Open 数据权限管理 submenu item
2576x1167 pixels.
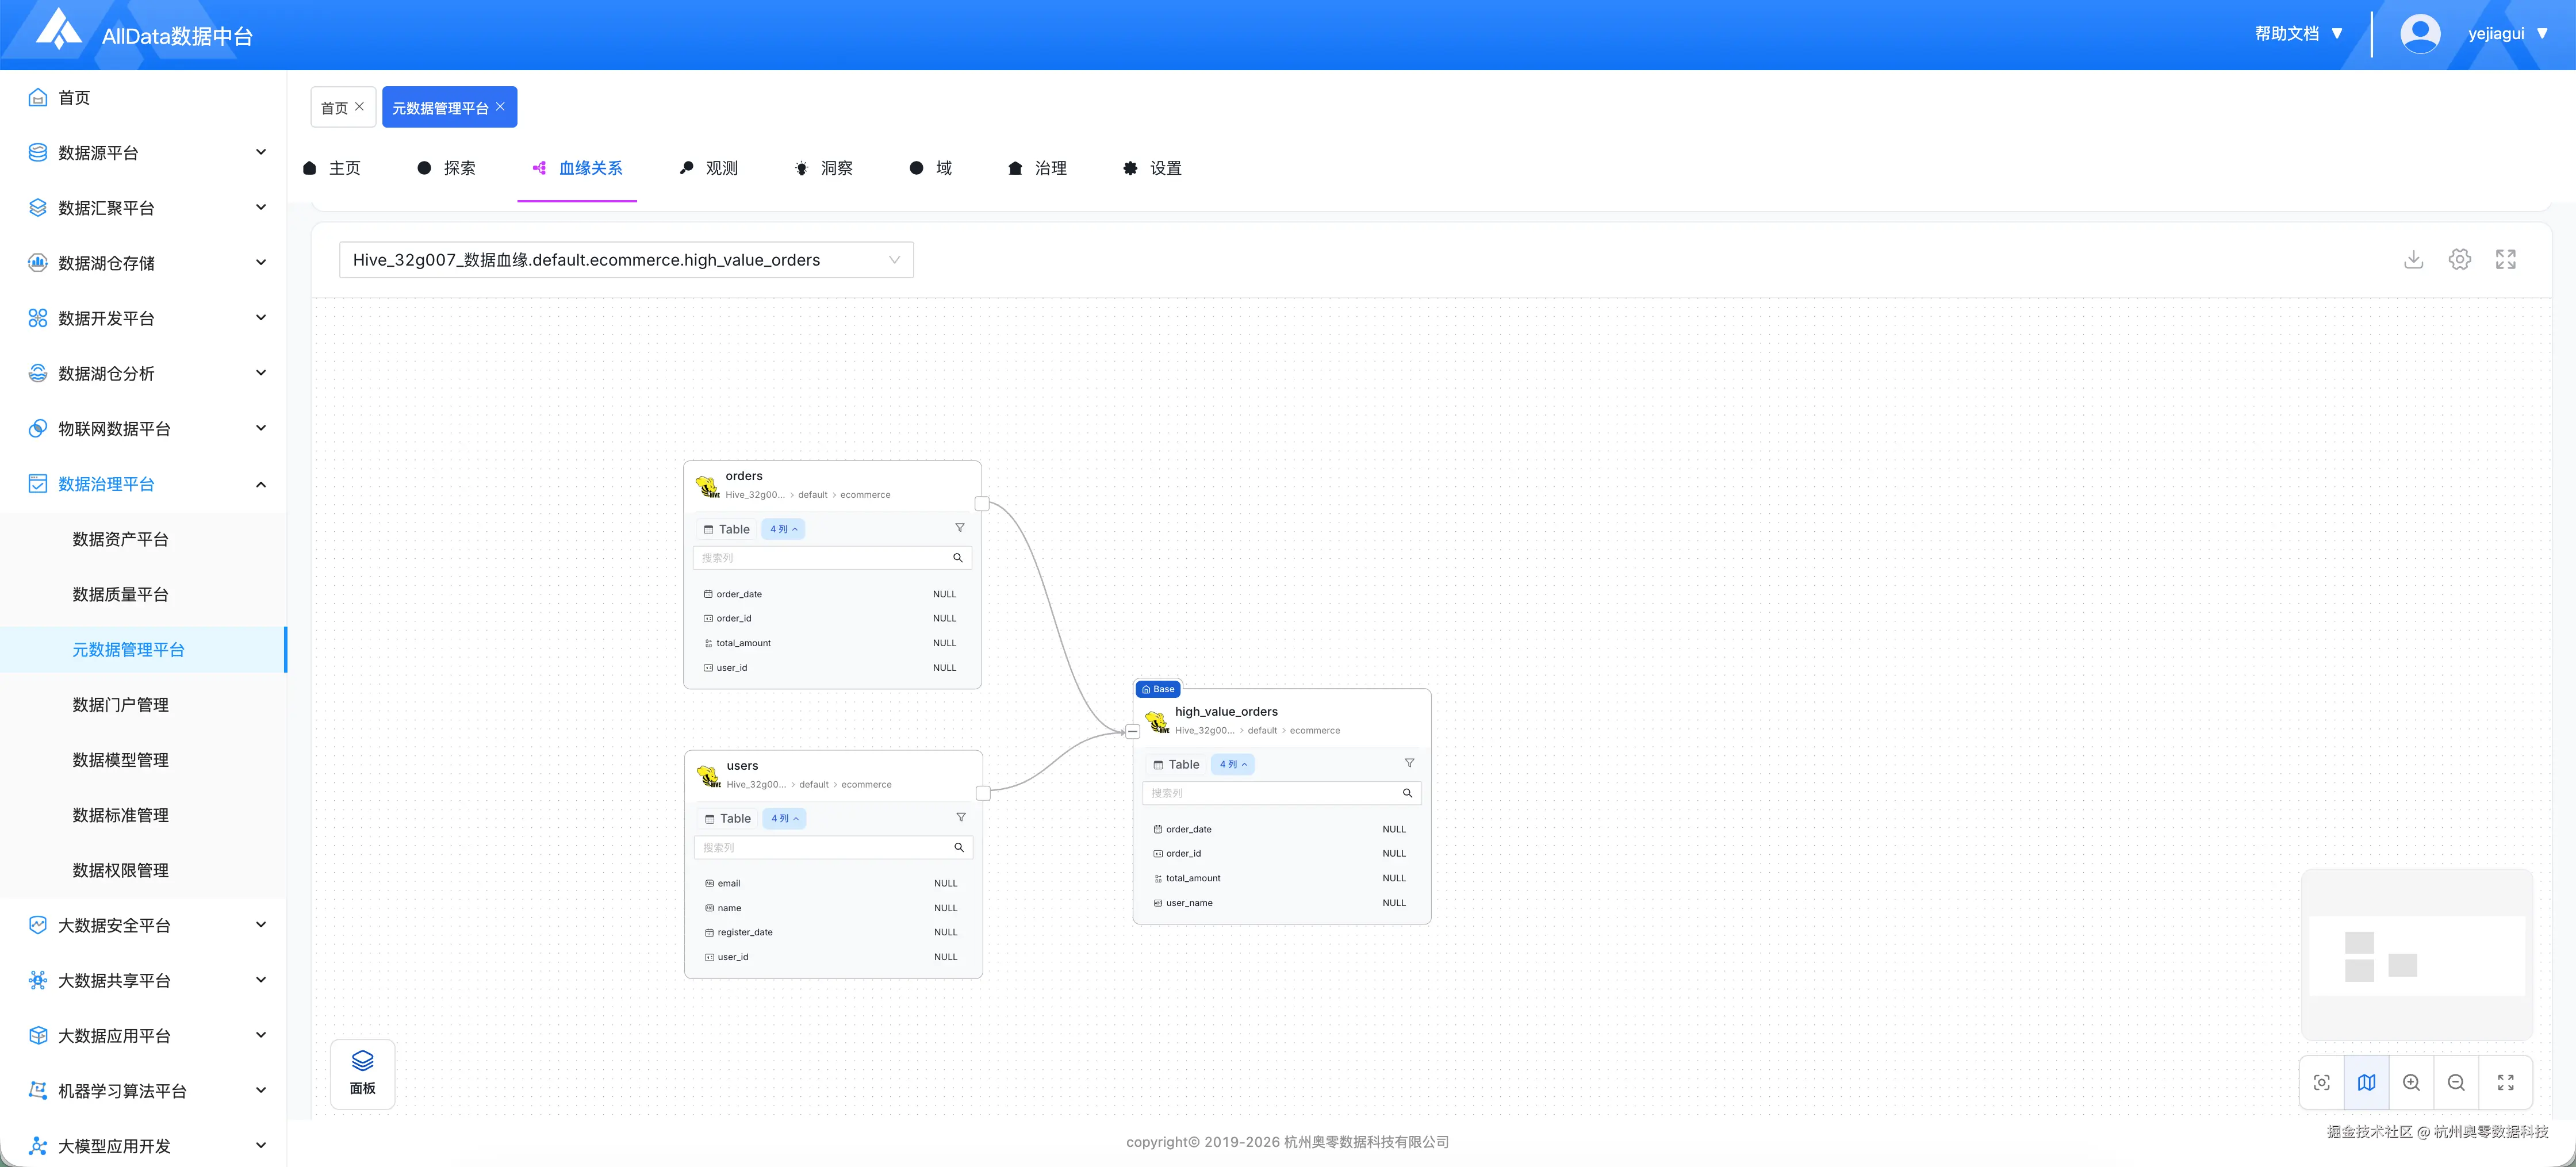tap(143, 870)
